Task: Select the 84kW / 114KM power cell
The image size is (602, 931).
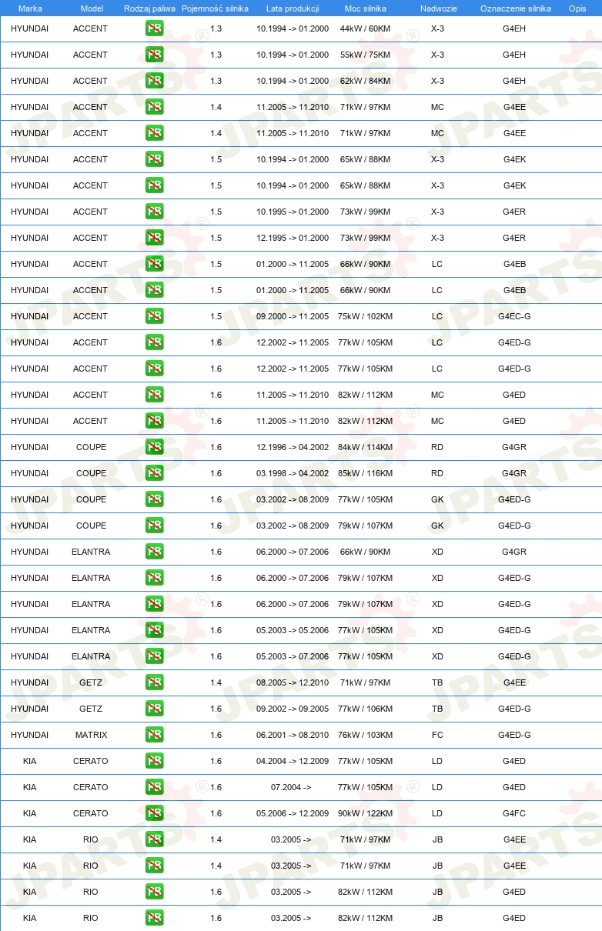Action: point(366,447)
